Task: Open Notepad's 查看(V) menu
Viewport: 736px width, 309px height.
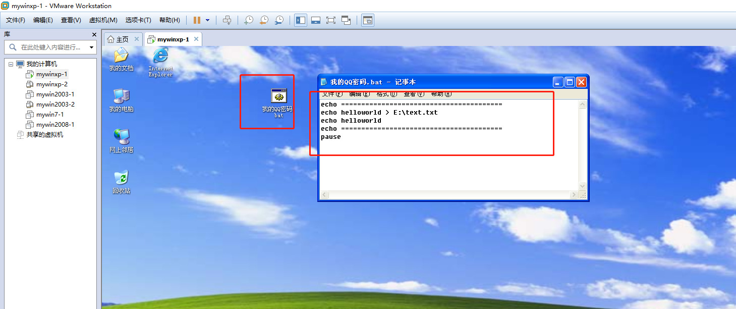Action: click(414, 94)
